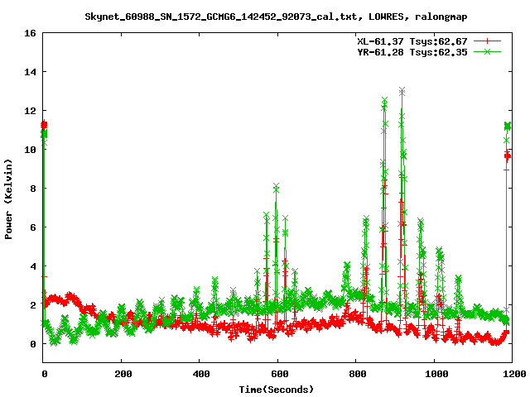Click the red data marker at plot start near 11 Kelvin
Screen dimensions: 530x397
[44, 125]
